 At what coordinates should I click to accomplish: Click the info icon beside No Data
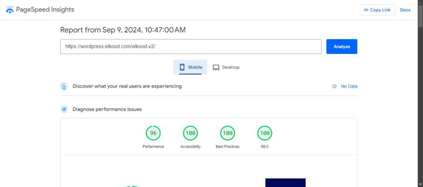click(x=334, y=86)
